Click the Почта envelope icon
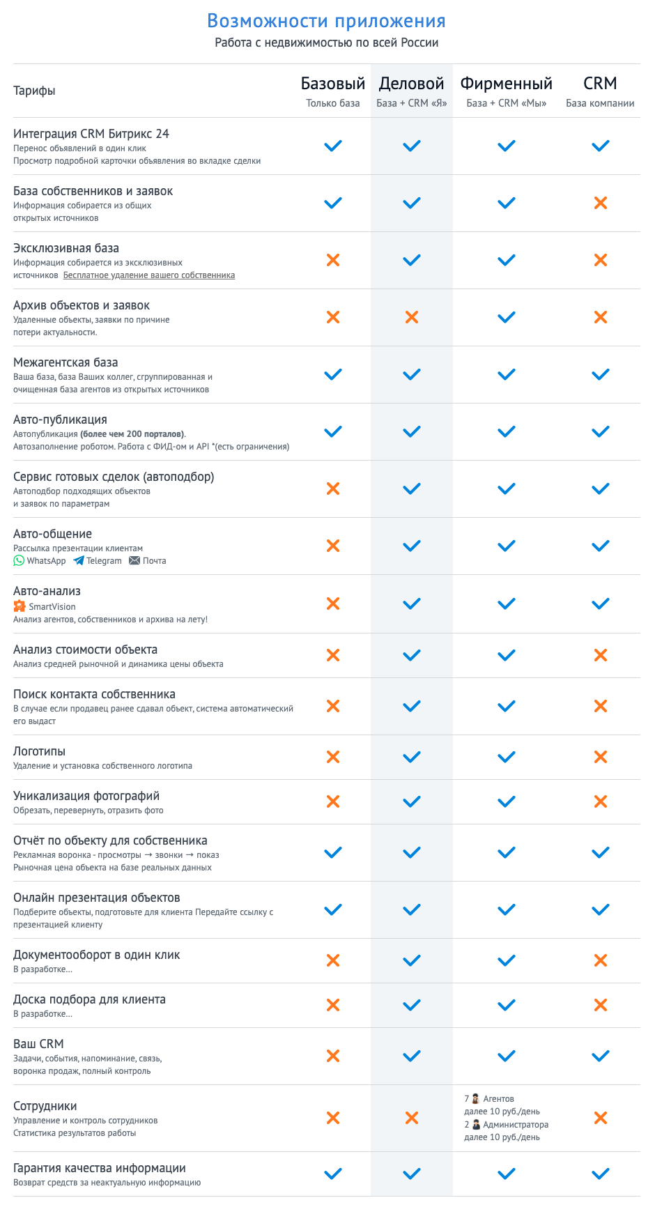Image resolution: width=655 pixels, height=1214 pixels. pyautogui.click(x=134, y=560)
